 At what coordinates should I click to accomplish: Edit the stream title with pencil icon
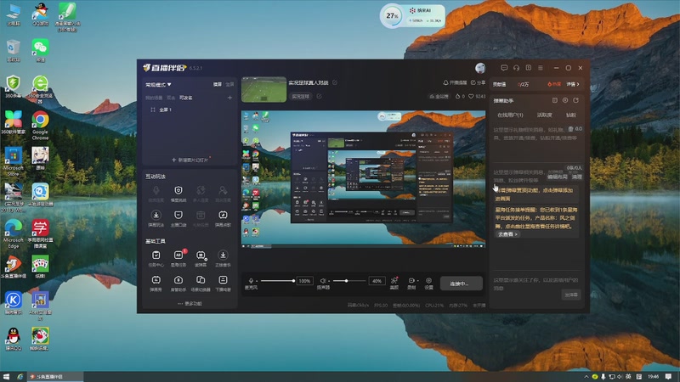point(335,82)
